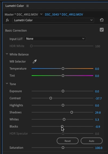The height and width of the screenshot is (154, 108).
Task: Click the Temperature value 0.0
Action: point(97,69)
